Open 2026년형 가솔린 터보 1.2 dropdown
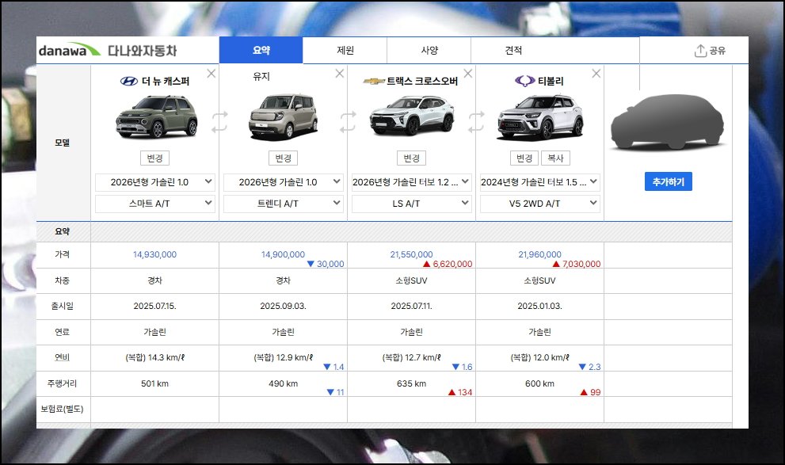 tap(411, 182)
